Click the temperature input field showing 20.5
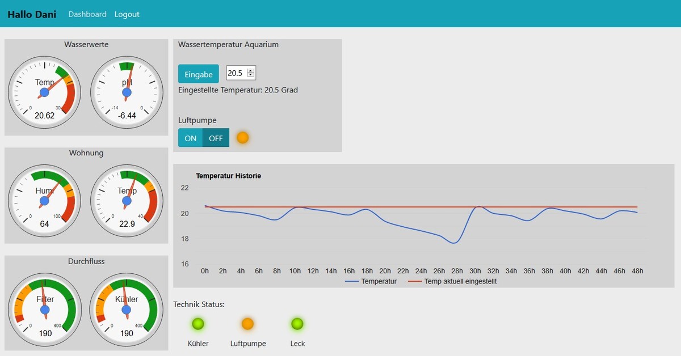 point(236,73)
